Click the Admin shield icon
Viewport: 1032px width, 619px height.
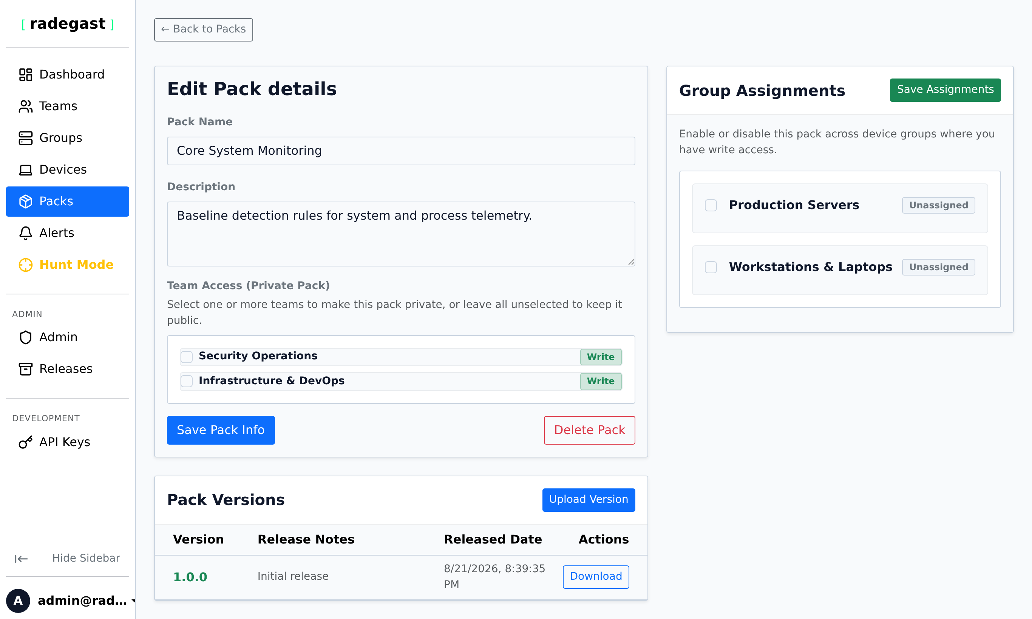[25, 337]
